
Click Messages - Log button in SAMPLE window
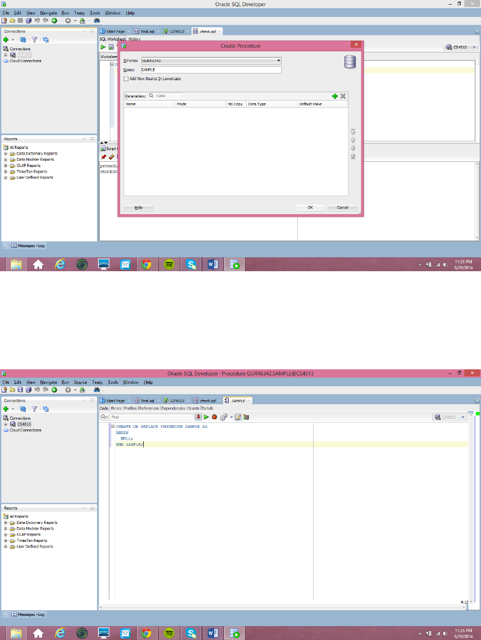(28, 614)
